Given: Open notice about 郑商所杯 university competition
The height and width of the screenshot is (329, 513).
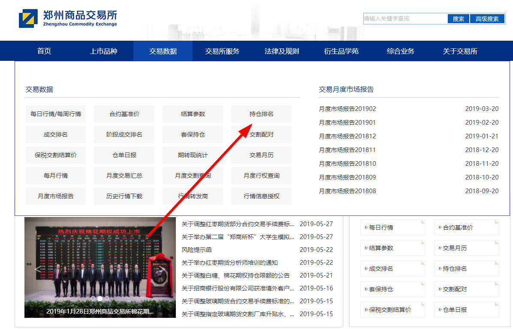Looking at the screenshot, I should pyautogui.click(x=238, y=237).
